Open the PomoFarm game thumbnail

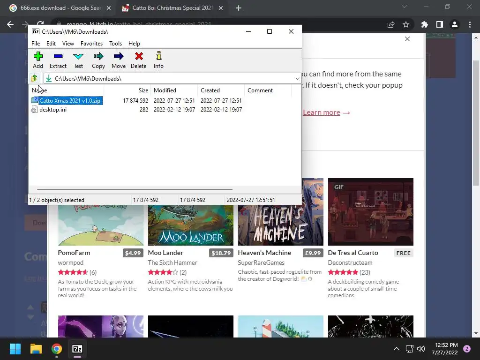[x=101, y=225]
